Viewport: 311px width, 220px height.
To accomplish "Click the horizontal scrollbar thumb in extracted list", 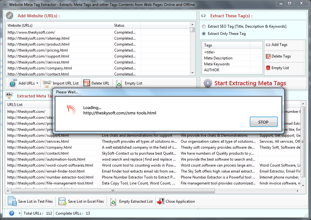I will point(113,191).
